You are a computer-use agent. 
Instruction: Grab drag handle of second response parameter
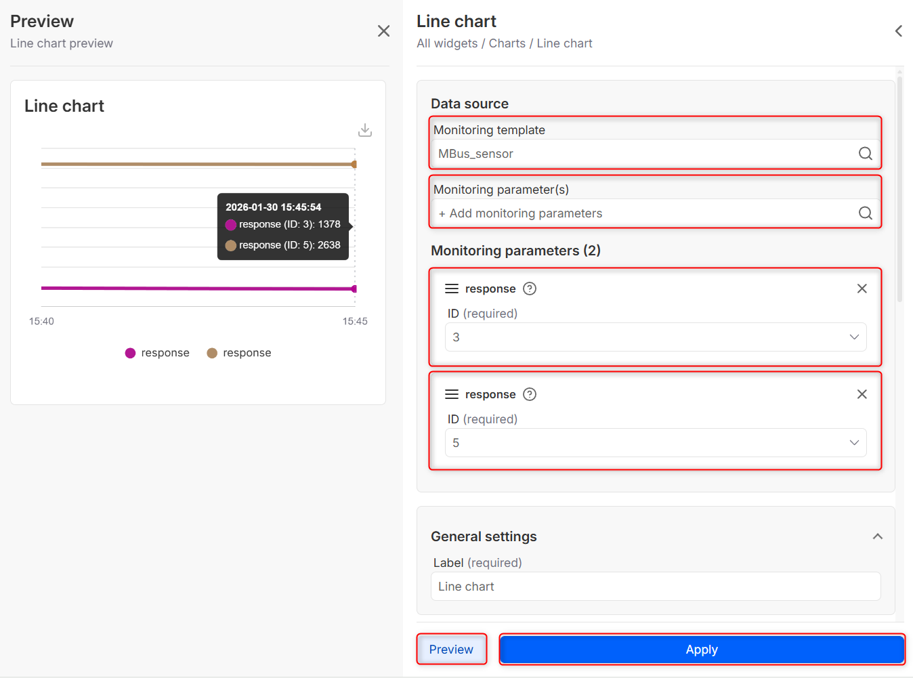pos(452,394)
